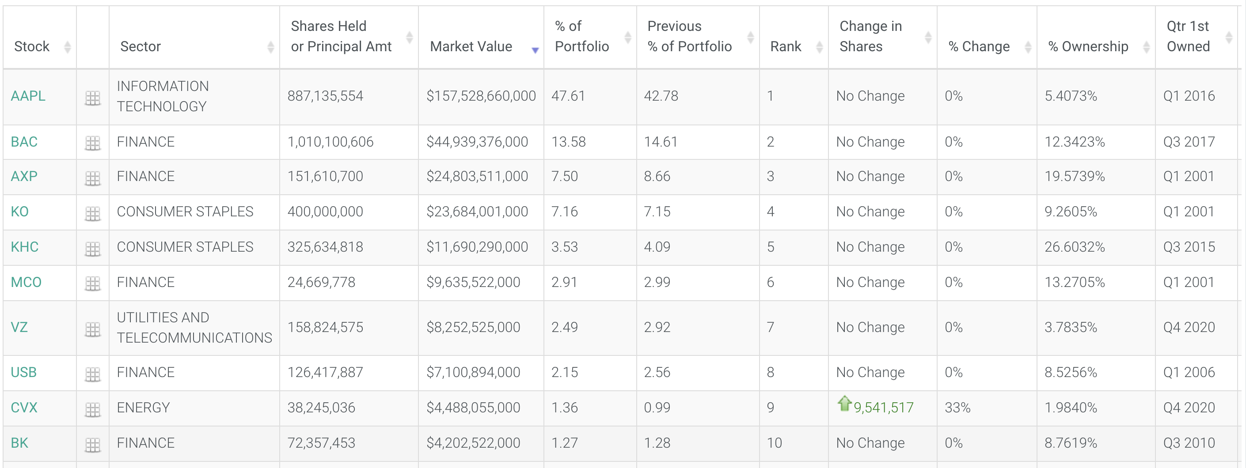Select MCO ownership value 13.2705%
This screenshot has height=468, width=1246.
pos(1075,282)
